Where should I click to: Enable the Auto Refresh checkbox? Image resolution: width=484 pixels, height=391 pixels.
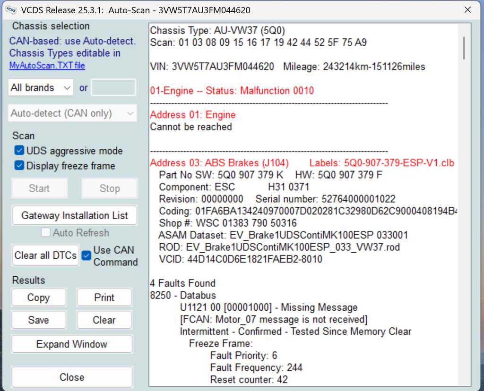coord(46,232)
